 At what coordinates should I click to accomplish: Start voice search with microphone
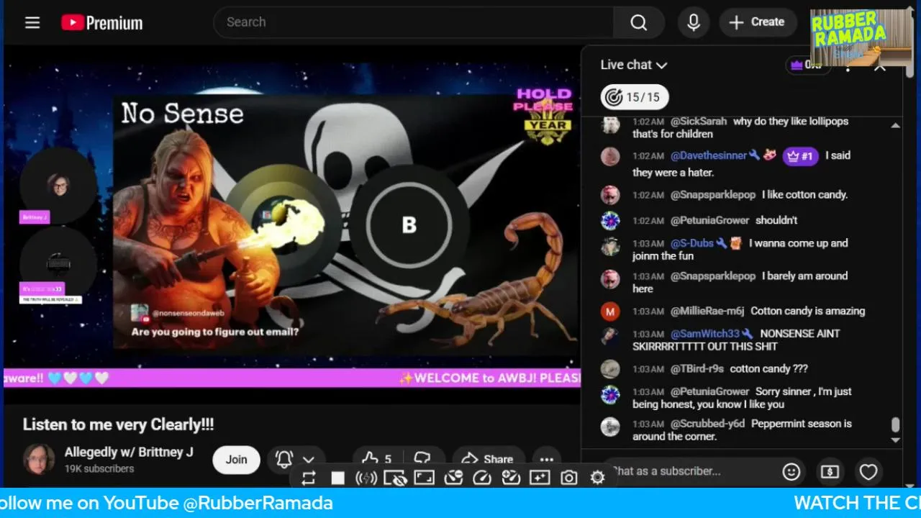click(x=694, y=22)
